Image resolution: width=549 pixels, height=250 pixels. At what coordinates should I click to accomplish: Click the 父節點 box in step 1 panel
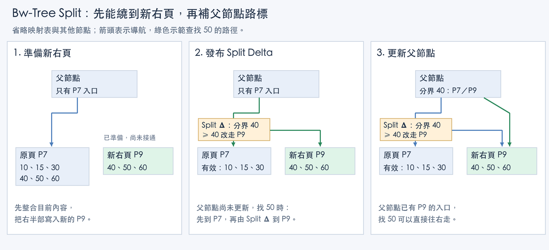coord(94,84)
